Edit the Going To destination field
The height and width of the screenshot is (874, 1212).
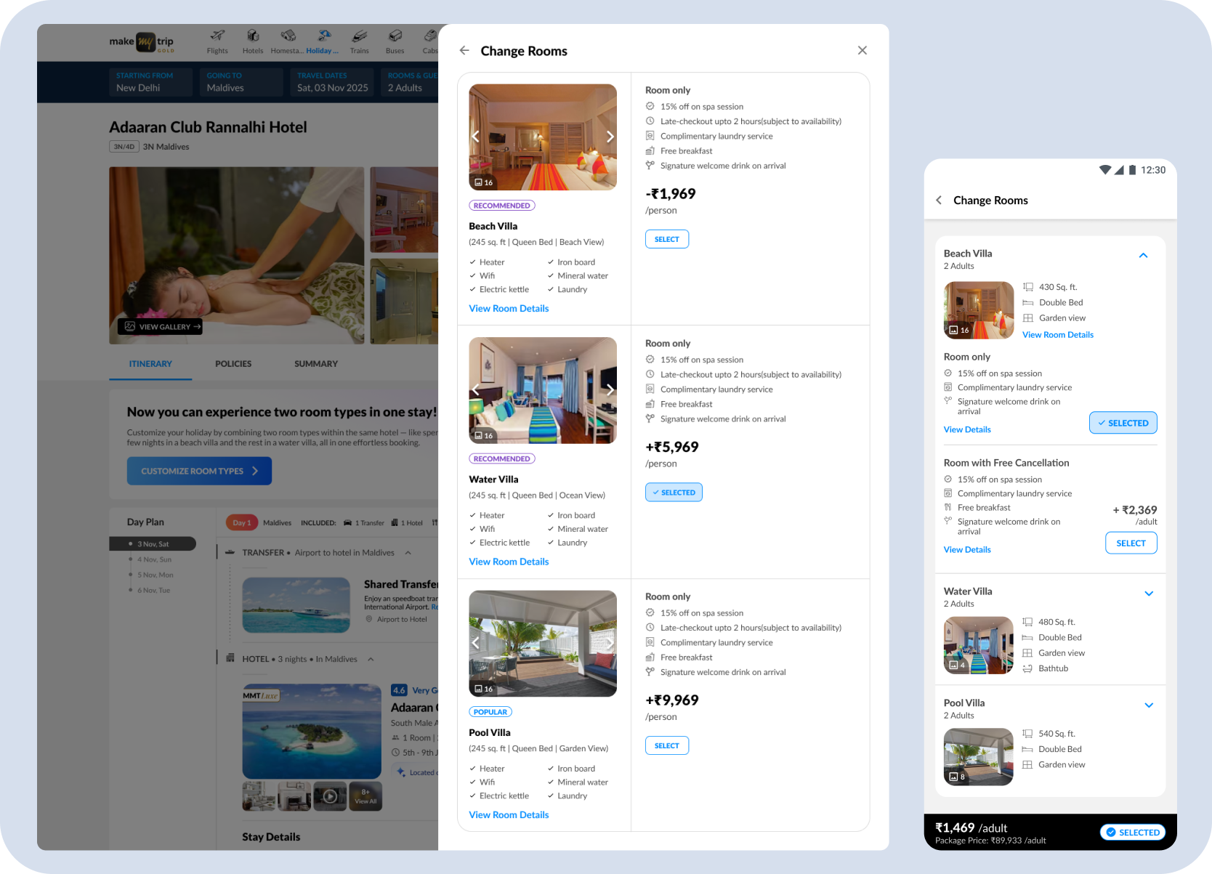[242, 82]
